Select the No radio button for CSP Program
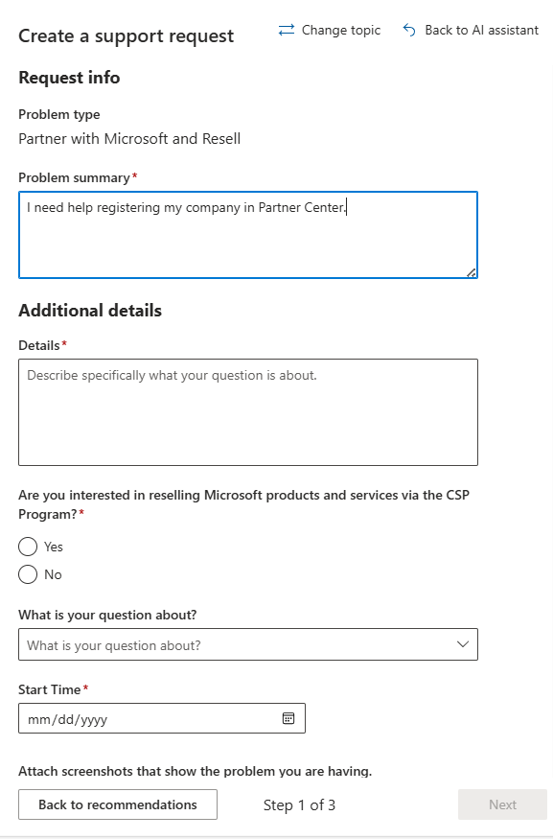The image size is (553, 839). [x=28, y=574]
